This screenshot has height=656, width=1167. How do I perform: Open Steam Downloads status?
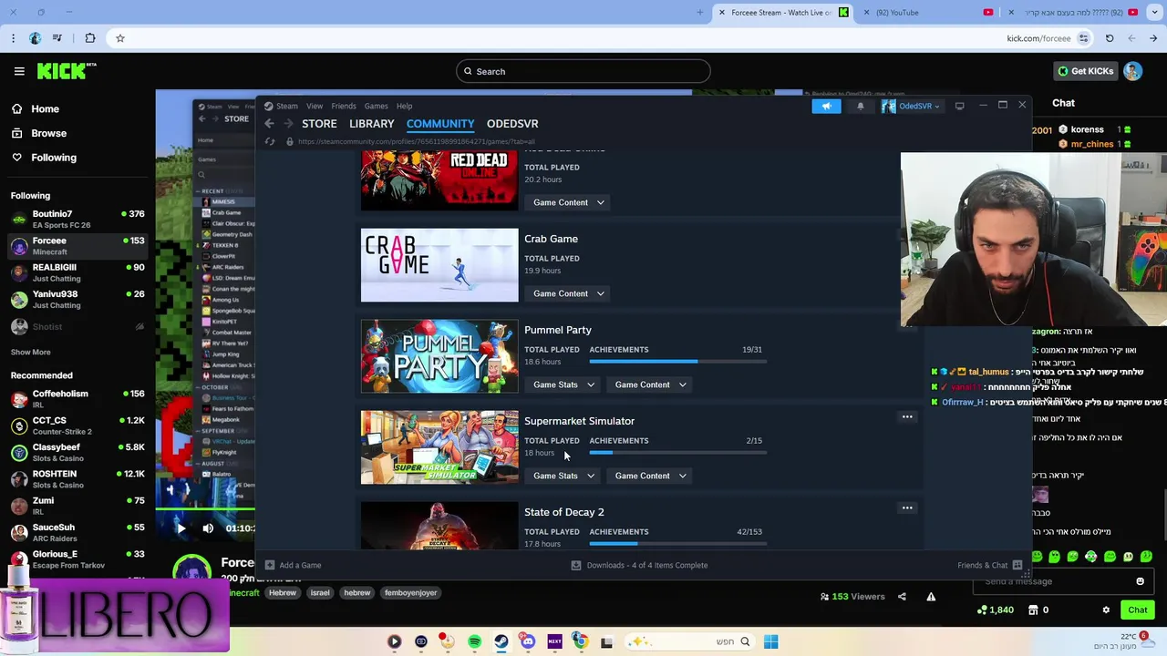click(639, 565)
